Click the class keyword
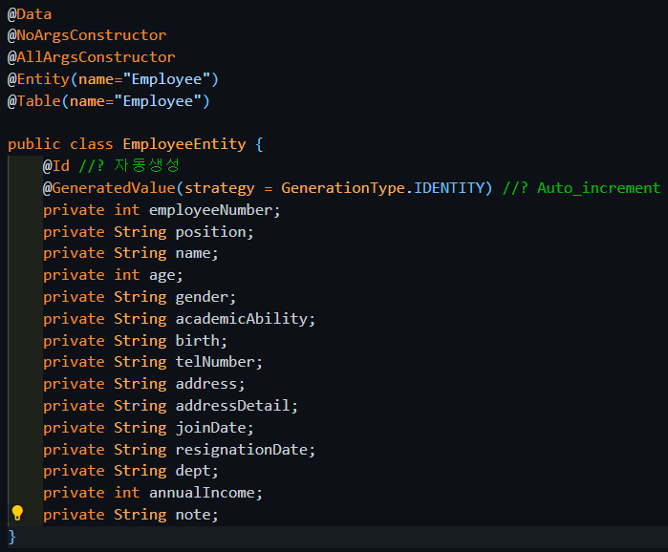This screenshot has width=668, height=552. (x=91, y=144)
